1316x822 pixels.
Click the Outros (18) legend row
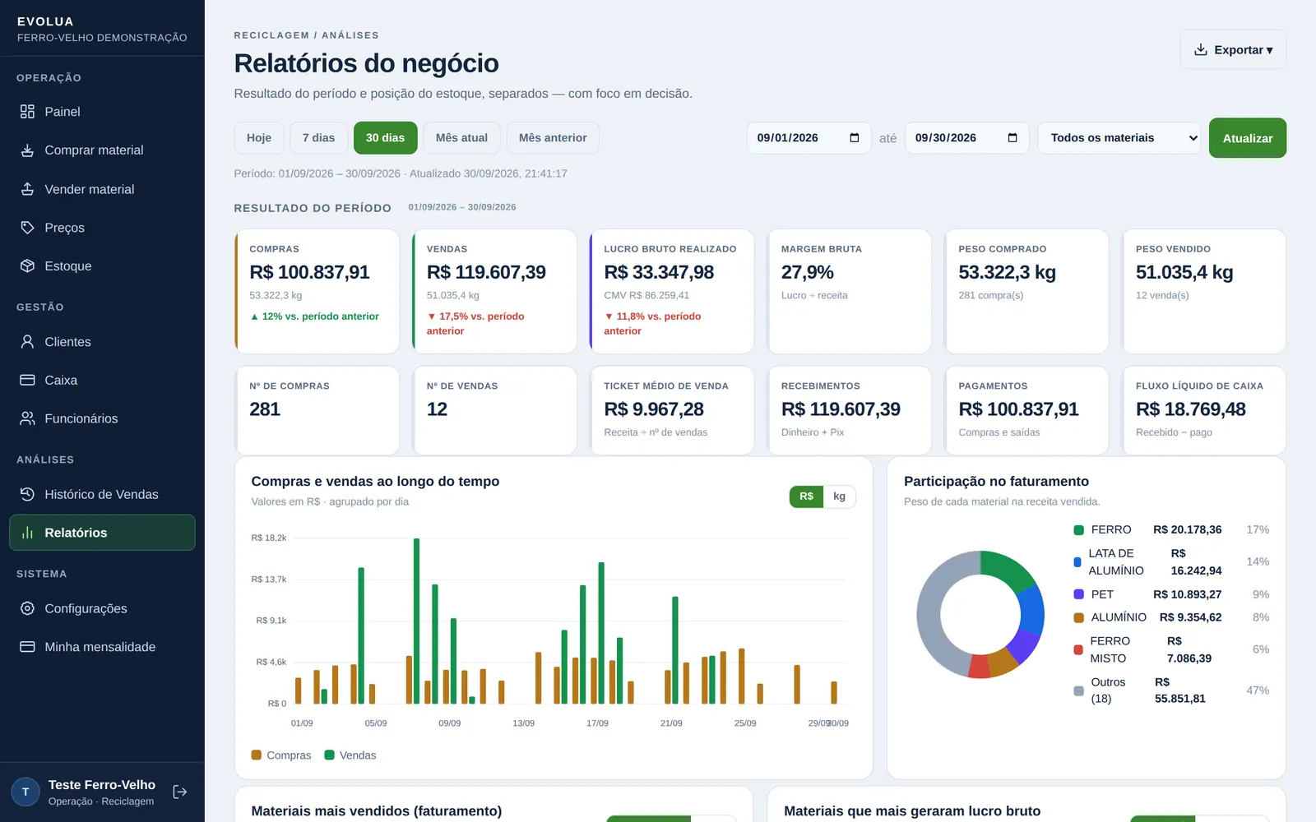pos(1171,690)
